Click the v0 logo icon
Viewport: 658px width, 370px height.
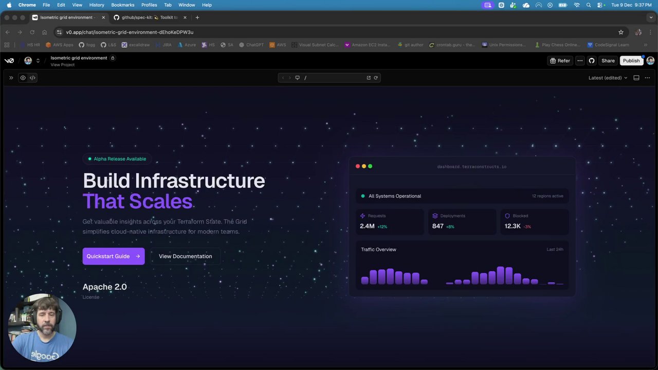tap(9, 61)
